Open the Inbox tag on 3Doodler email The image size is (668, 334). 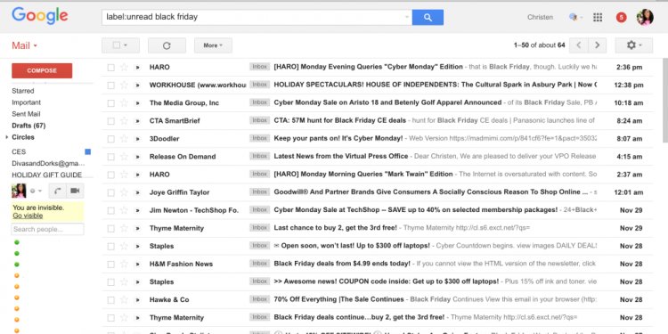(x=259, y=138)
